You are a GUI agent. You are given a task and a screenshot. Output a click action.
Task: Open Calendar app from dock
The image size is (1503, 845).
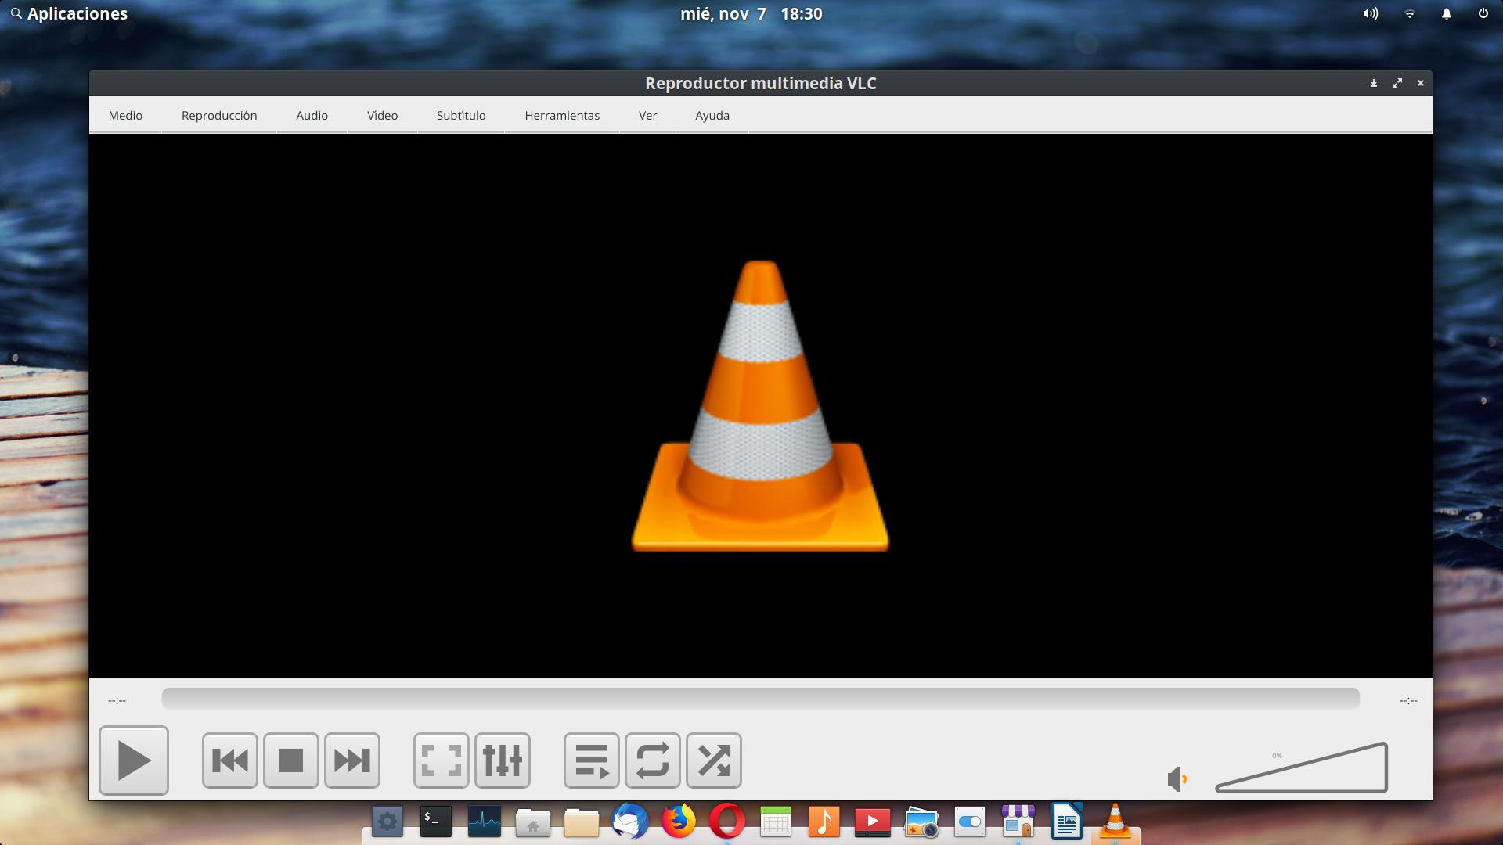[776, 822]
